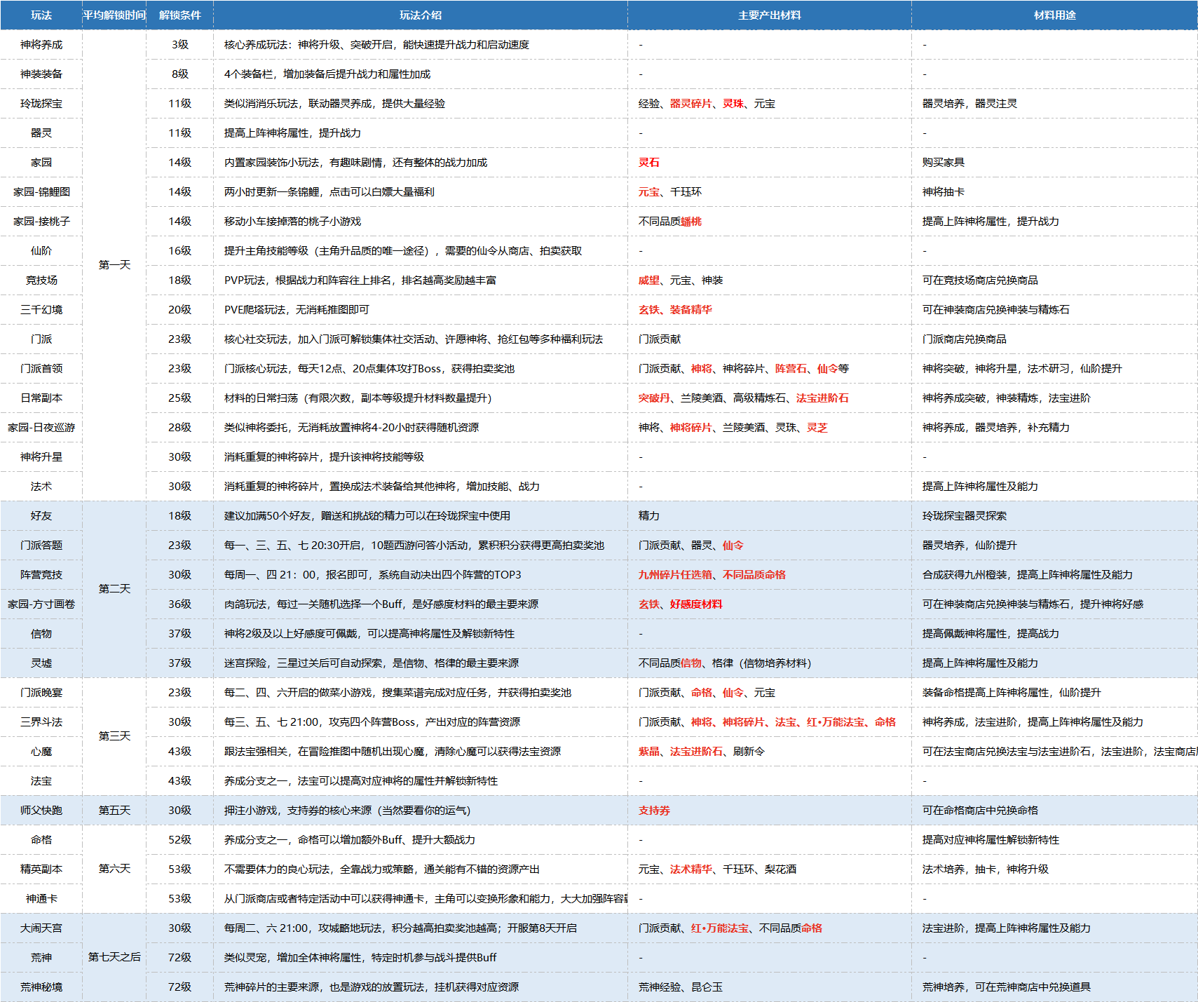Select the 可在命格商店中兑换命格 cell

(1055, 811)
